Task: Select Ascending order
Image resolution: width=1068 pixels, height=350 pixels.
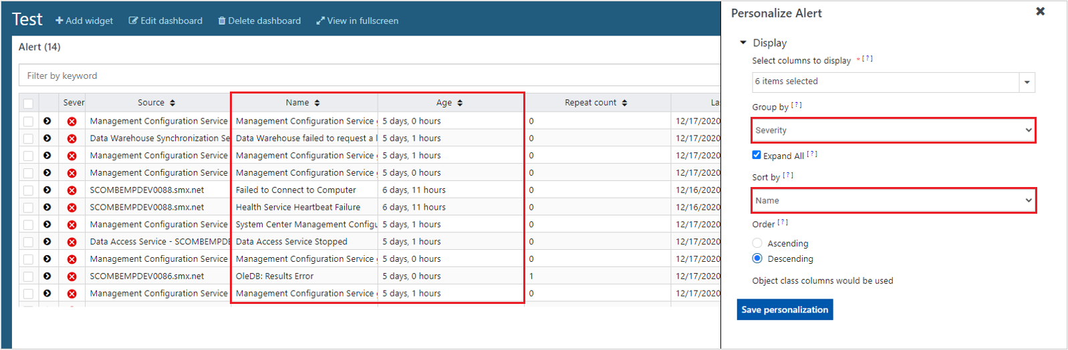Action: (757, 243)
